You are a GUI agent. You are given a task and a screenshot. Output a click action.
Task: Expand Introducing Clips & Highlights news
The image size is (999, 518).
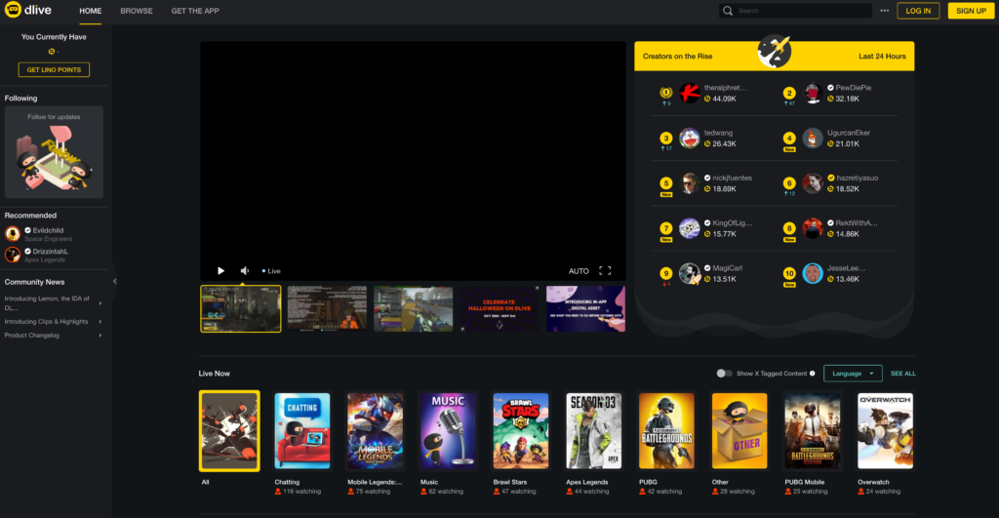[54, 322]
